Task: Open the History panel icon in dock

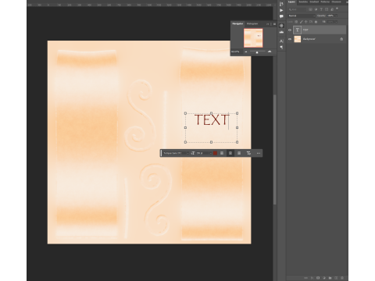Action: click(281, 4)
